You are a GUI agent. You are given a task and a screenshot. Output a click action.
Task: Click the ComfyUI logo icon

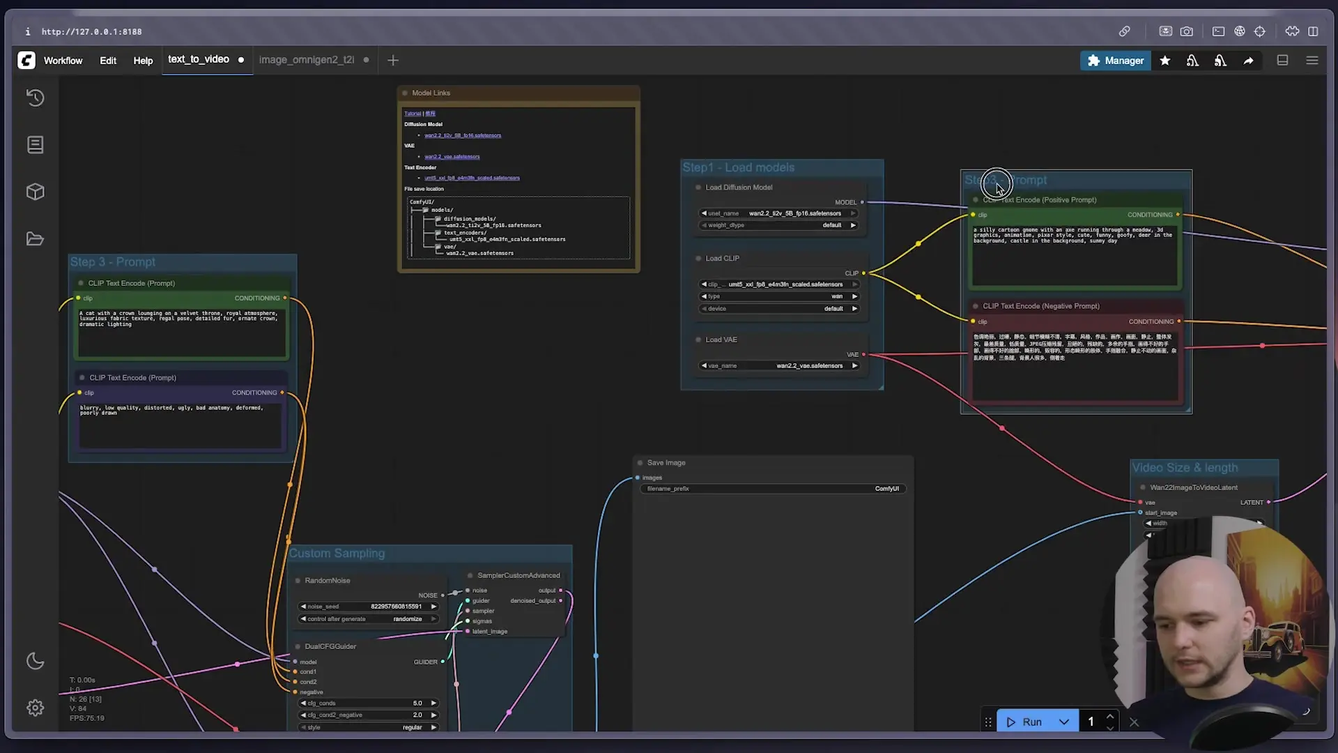26,61
